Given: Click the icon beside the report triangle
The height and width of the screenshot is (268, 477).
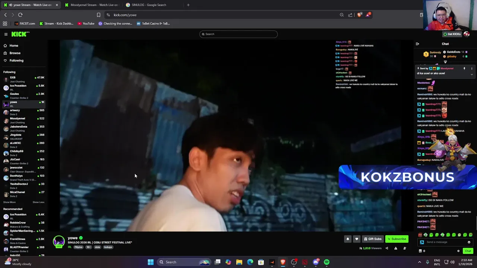Looking at the screenshot, I should (x=405, y=248).
